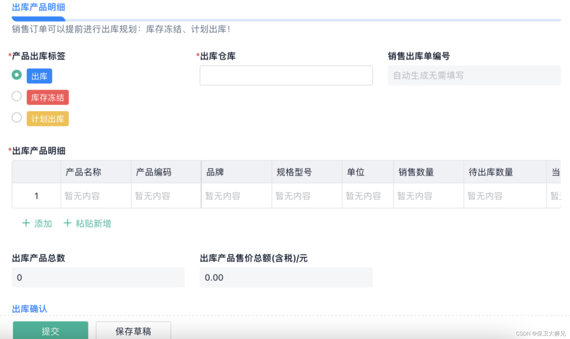Screen dimensions: 570x339
Task: Click 添加 to add row
Action: 43,224
